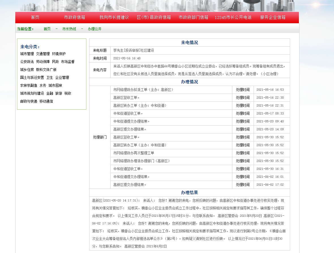334x253 pixels.
Task: Open the 移动通信 category
Action: click(46, 101)
